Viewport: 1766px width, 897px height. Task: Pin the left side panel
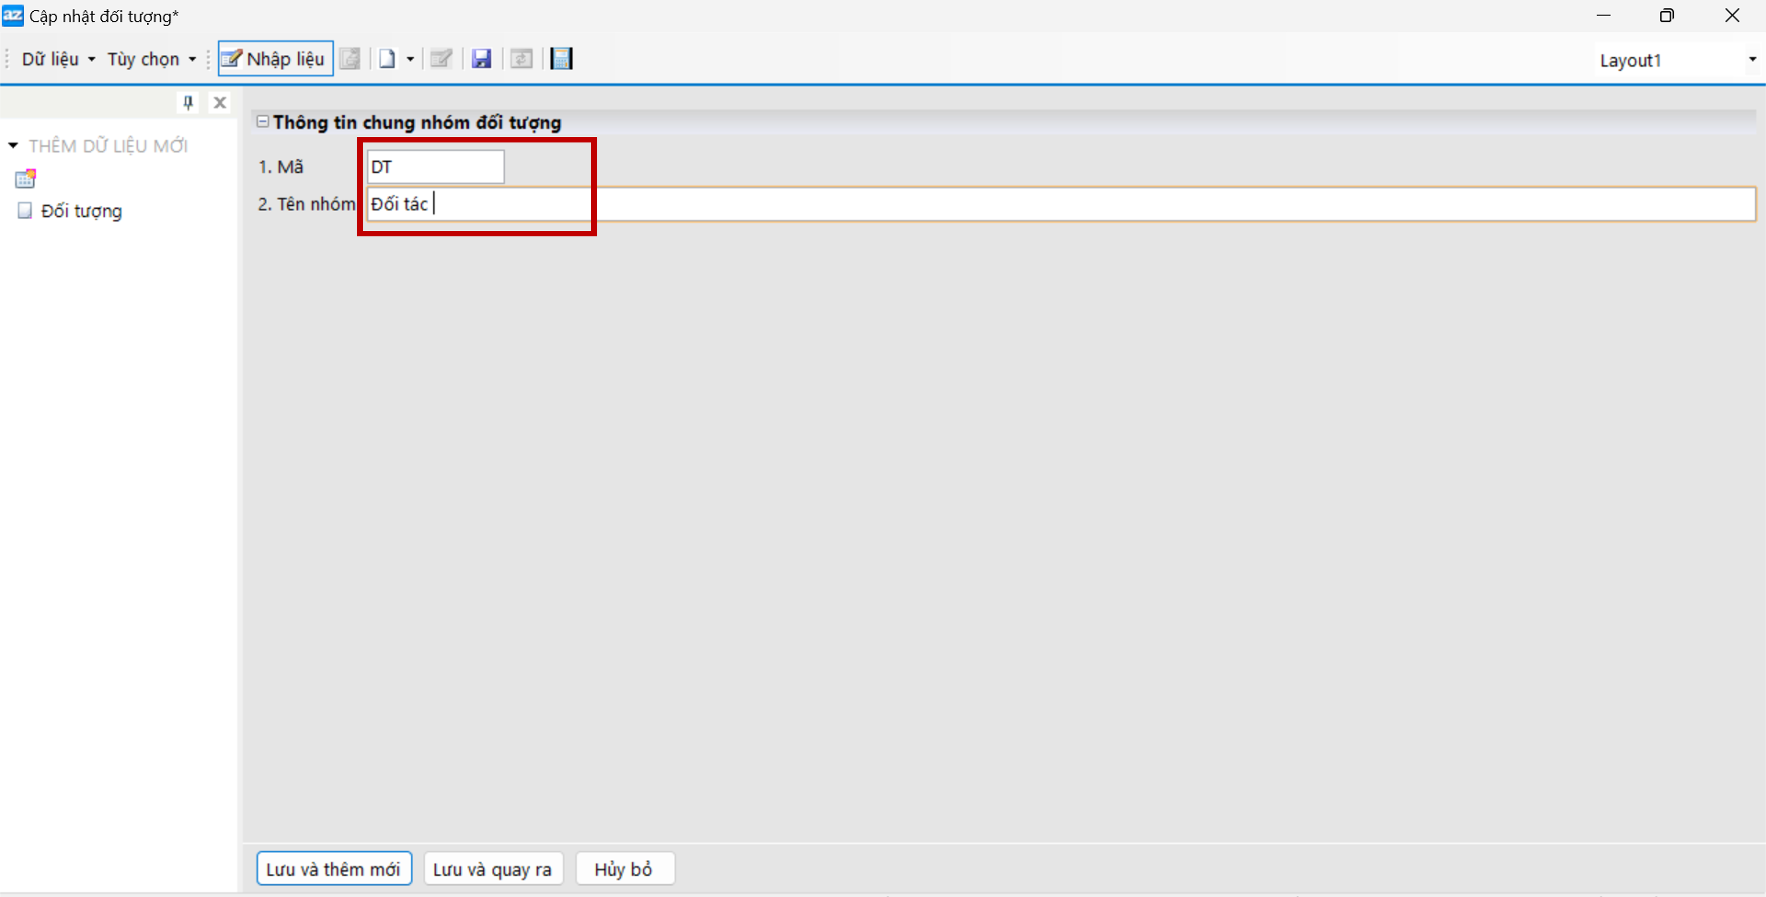pyautogui.click(x=188, y=103)
